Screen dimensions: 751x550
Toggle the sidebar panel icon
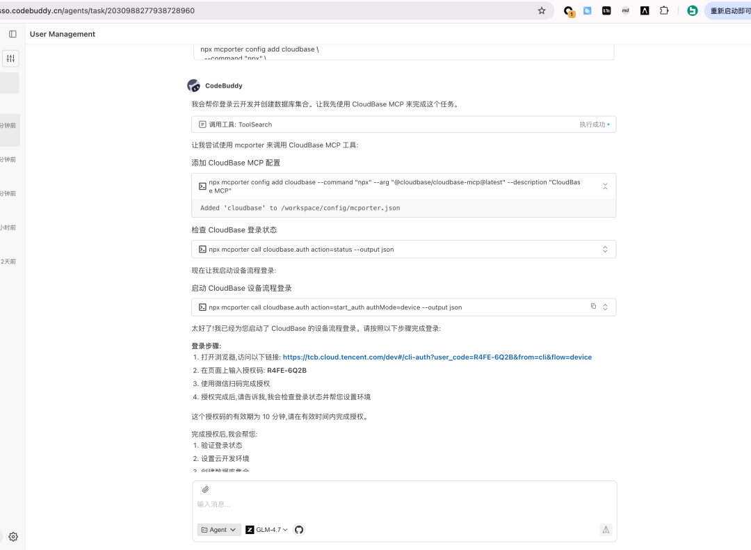tap(13, 34)
